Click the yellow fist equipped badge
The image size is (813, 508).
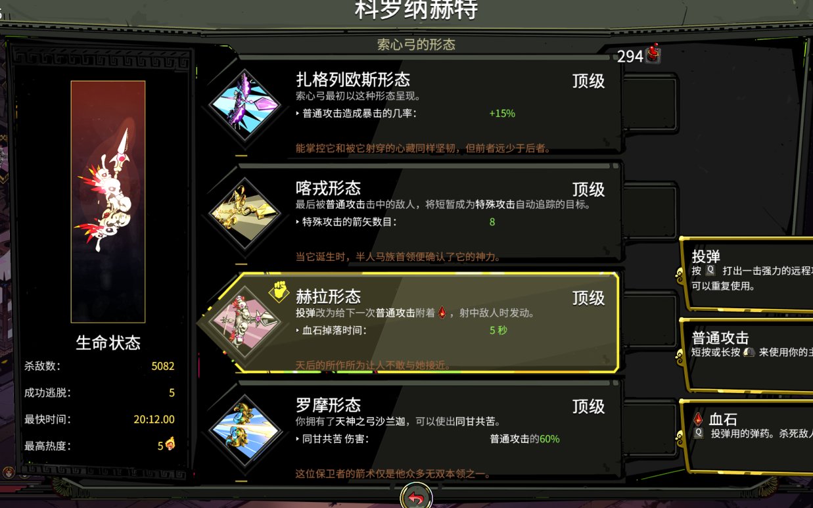coord(279,291)
